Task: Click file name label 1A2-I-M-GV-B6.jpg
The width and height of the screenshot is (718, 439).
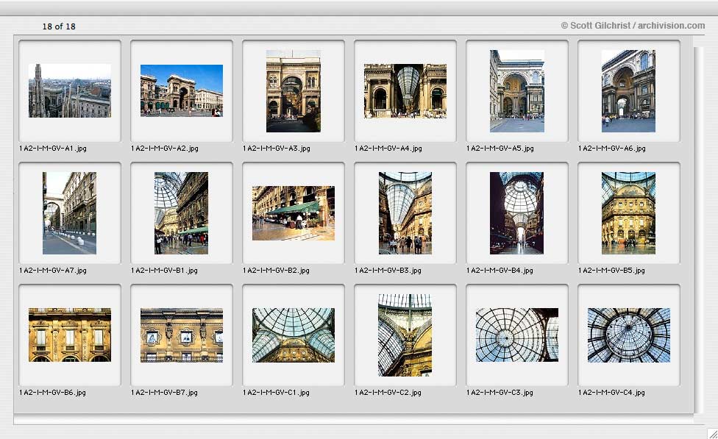Action: point(52,393)
